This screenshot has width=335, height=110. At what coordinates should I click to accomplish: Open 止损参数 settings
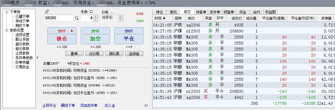click(x=23, y=53)
